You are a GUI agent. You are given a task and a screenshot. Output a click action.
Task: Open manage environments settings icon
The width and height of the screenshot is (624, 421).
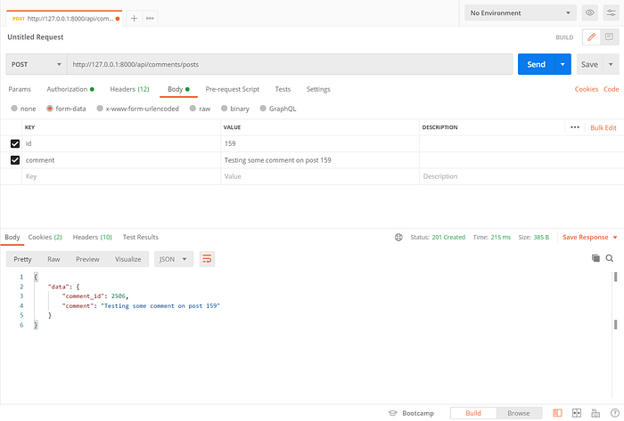611,12
